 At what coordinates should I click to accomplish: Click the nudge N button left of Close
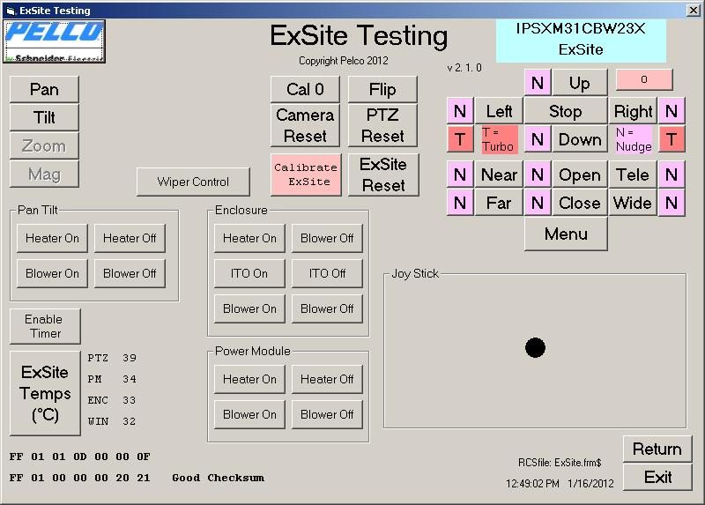pyautogui.click(x=538, y=203)
